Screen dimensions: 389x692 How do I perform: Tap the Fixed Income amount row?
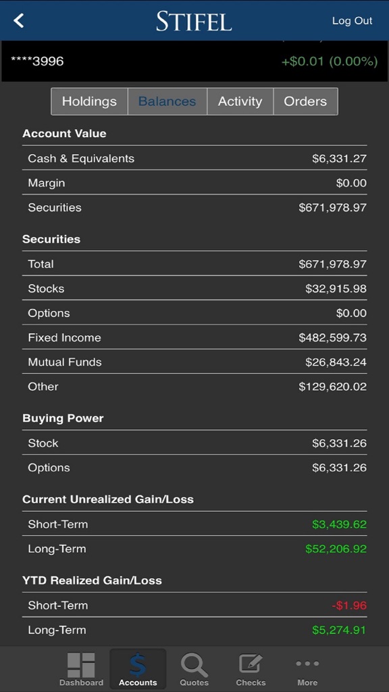coord(194,337)
